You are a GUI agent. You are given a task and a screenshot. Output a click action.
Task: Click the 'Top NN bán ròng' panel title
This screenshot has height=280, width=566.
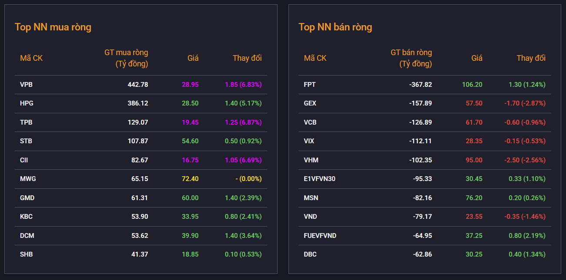(x=335, y=27)
